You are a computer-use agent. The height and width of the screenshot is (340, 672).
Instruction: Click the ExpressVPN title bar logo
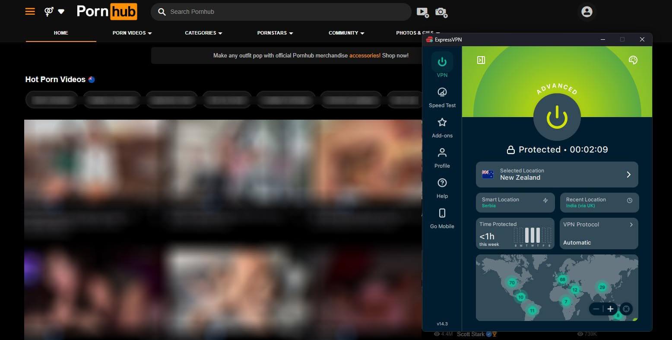click(x=429, y=40)
